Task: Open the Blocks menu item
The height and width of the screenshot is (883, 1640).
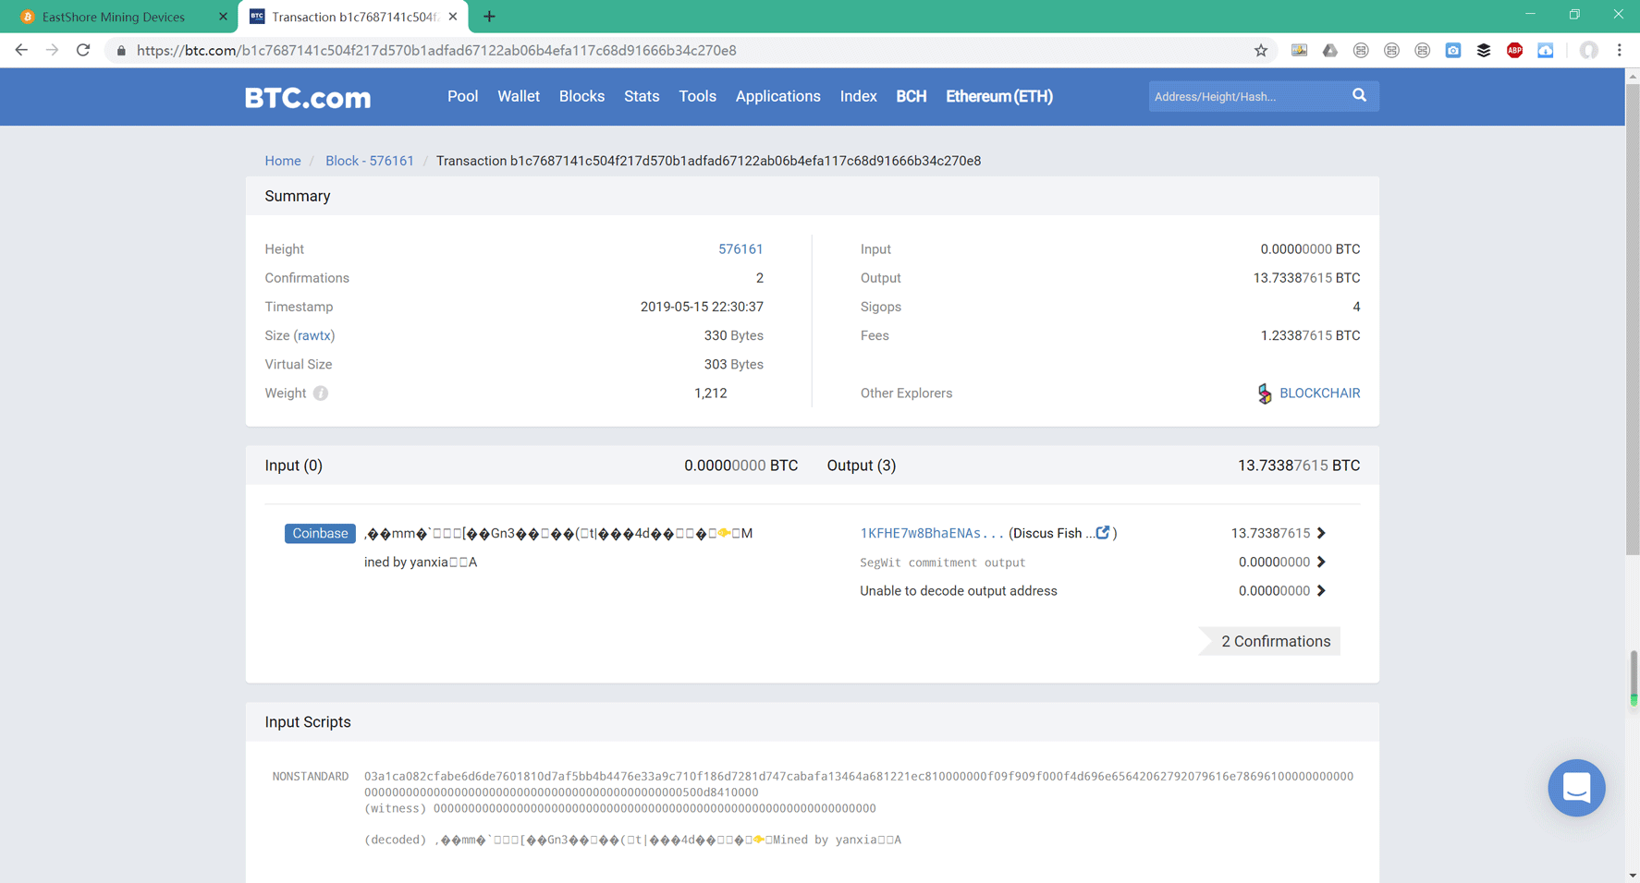Action: (x=581, y=96)
